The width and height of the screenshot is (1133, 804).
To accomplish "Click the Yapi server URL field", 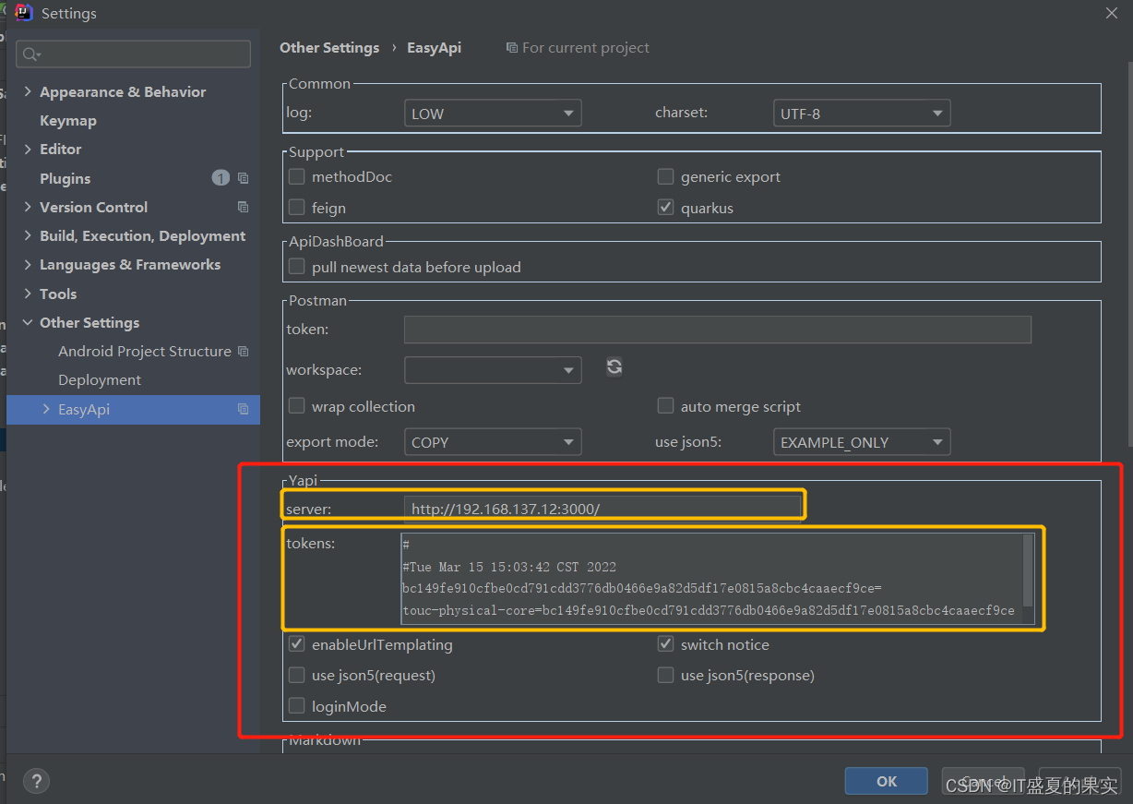I will coord(602,509).
